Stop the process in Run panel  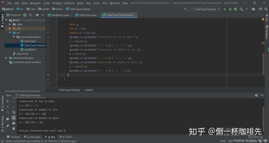7,107
